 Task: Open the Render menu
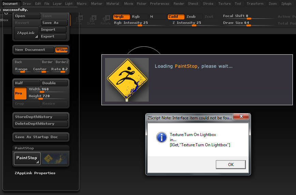click(x=179, y=4)
